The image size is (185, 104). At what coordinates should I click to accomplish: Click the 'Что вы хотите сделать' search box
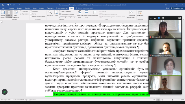pos(84,8)
